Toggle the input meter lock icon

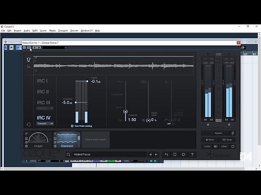208,125
